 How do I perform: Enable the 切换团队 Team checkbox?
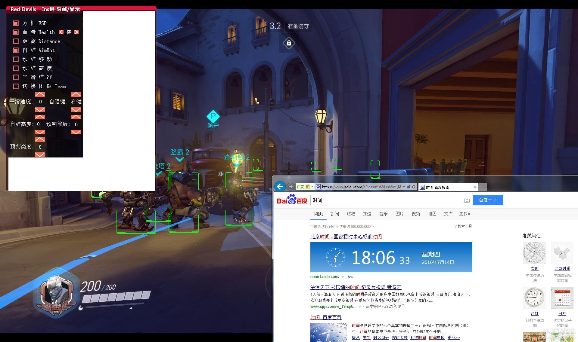tap(16, 86)
